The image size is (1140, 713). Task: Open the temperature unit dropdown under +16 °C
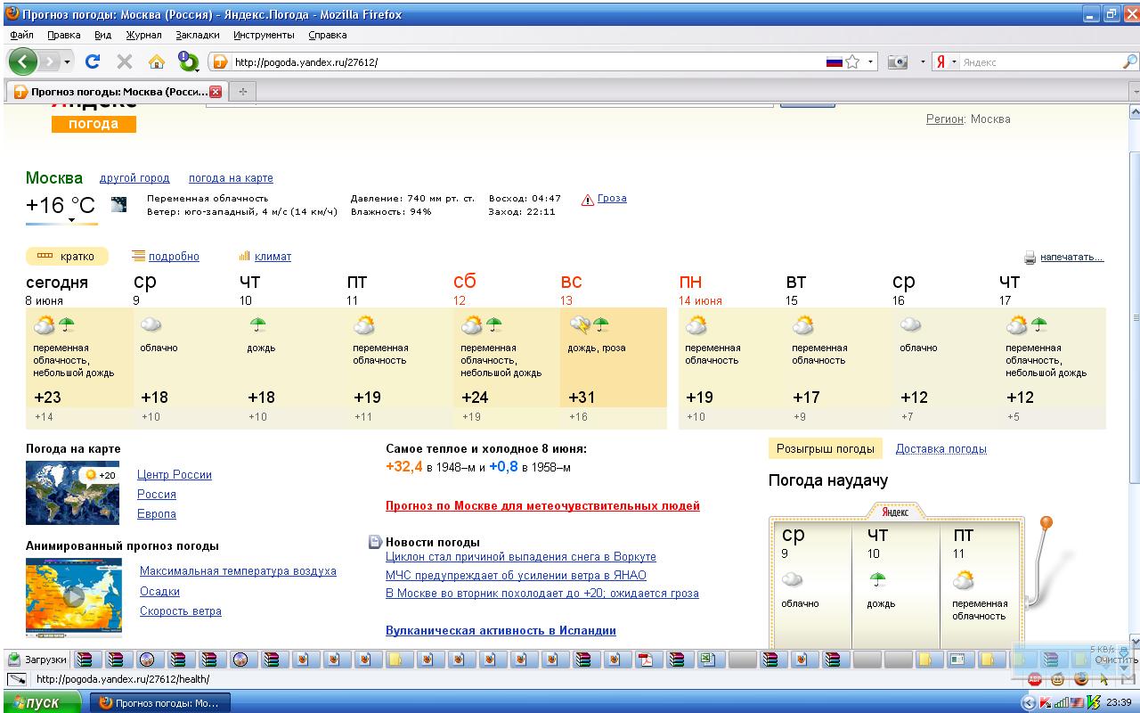click(71, 220)
